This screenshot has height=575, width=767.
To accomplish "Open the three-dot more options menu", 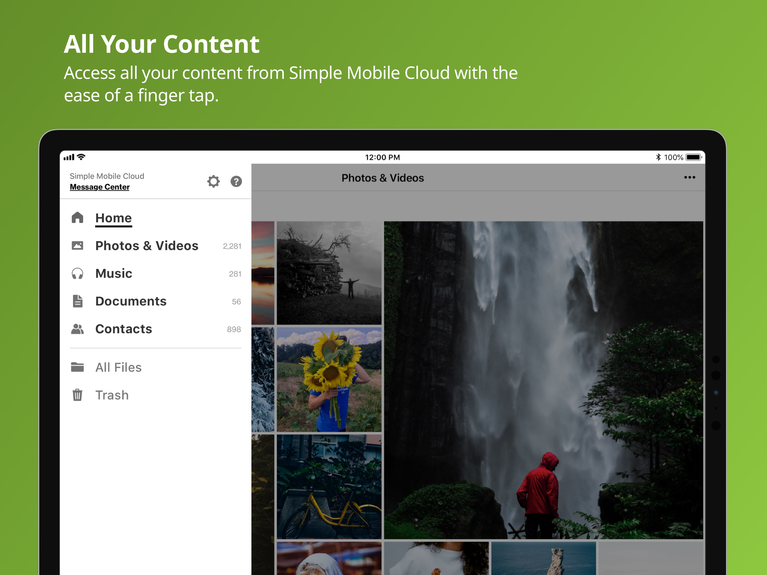I will point(689,177).
